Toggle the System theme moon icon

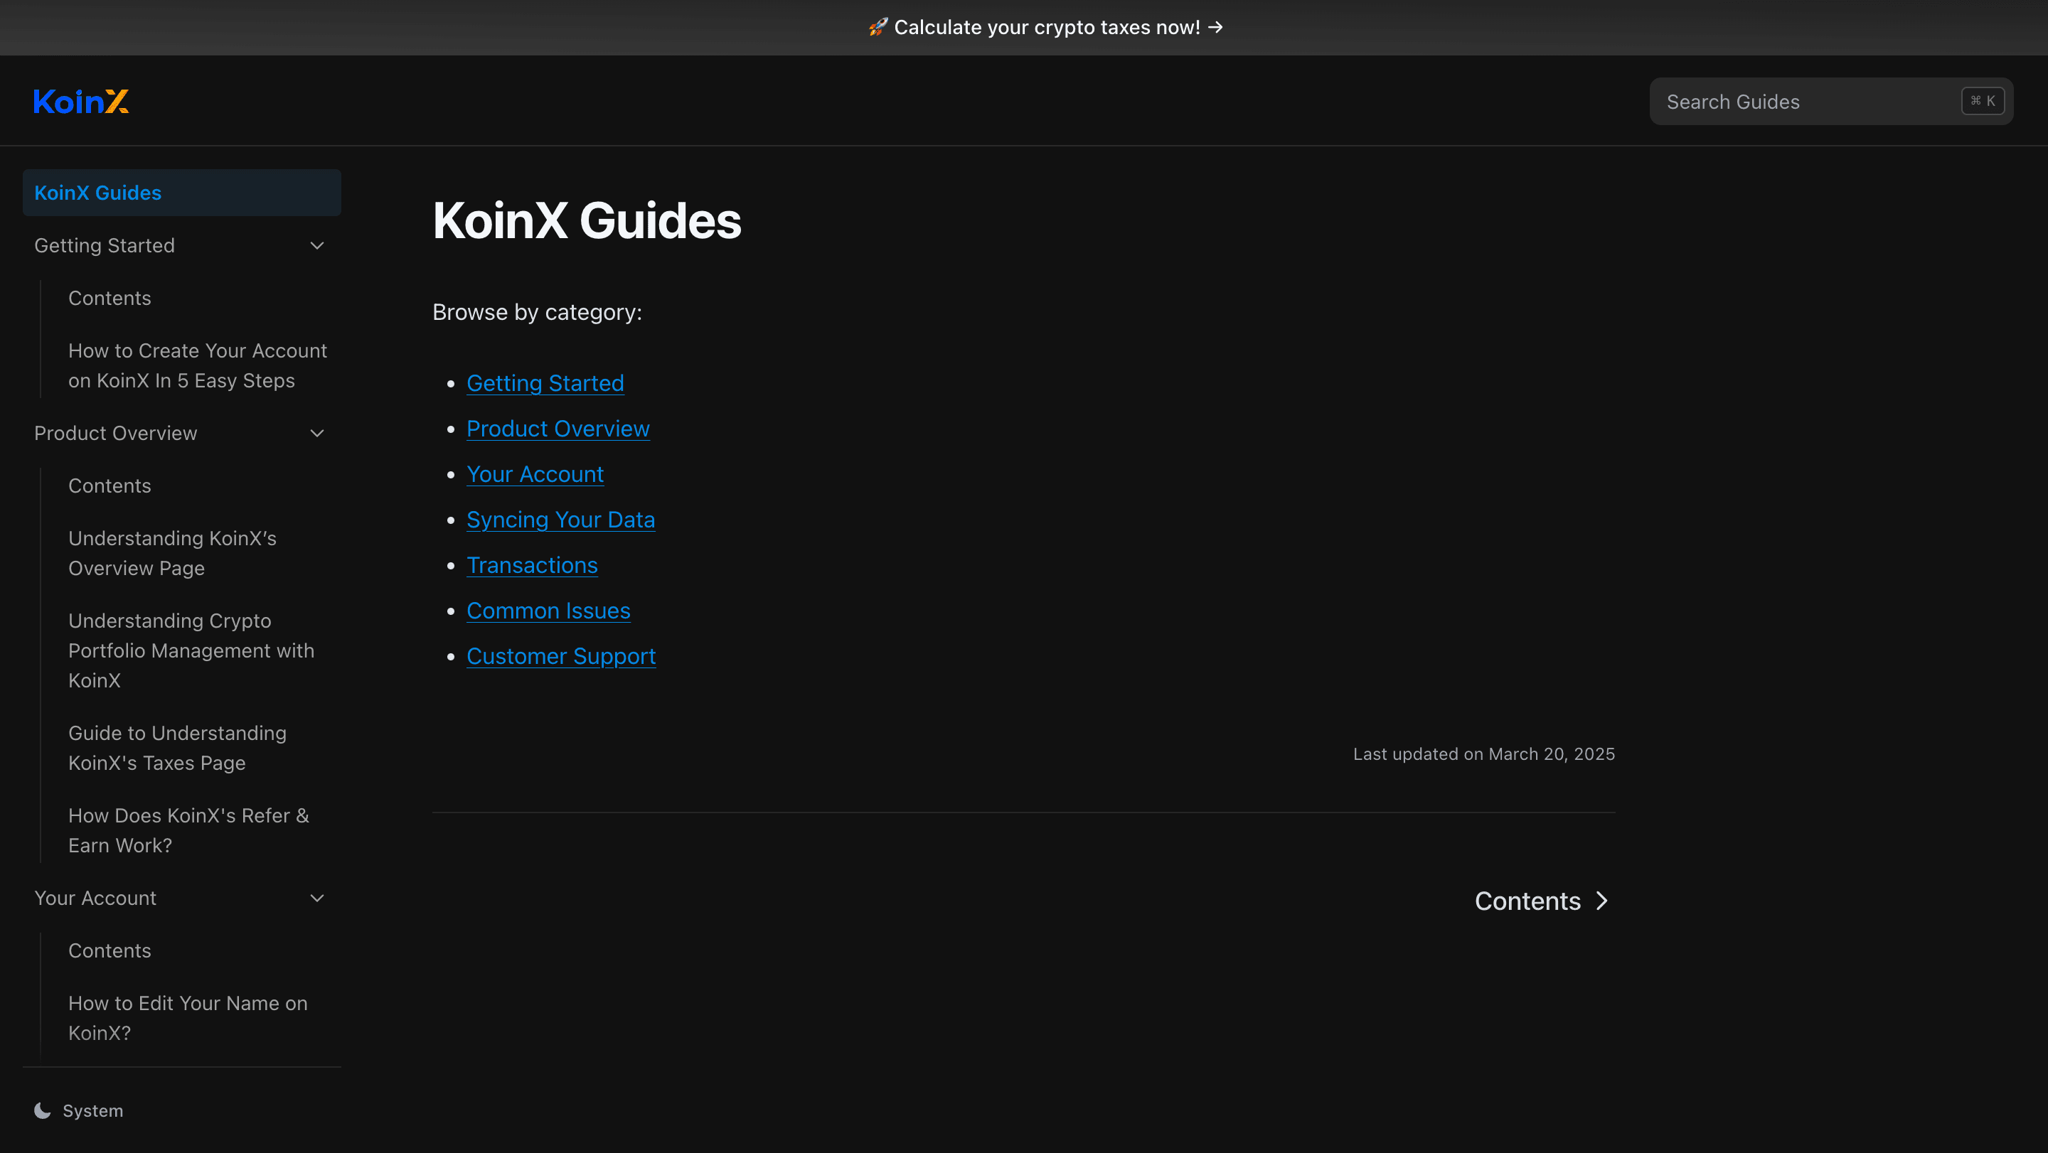pyautogui.click(x=43, y=1110)
